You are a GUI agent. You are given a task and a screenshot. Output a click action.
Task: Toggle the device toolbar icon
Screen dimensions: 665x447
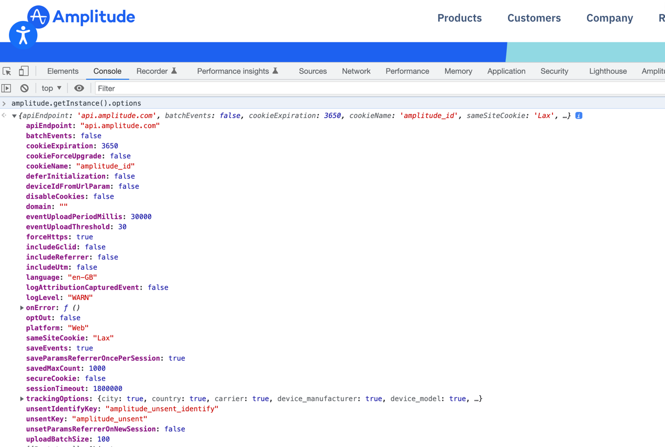24,71
